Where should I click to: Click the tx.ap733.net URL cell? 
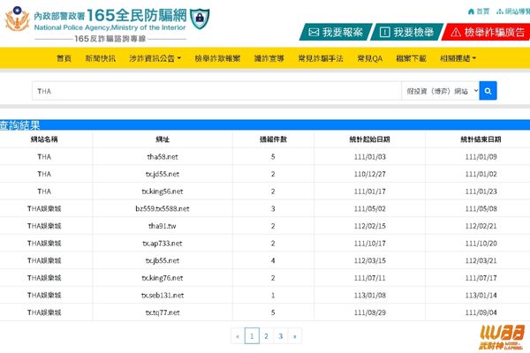[x=163, y=244]
